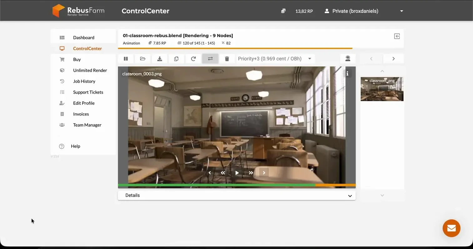Rewind with double left arrows
This screenshot has width=473, height=249.
tap(223, 173)
